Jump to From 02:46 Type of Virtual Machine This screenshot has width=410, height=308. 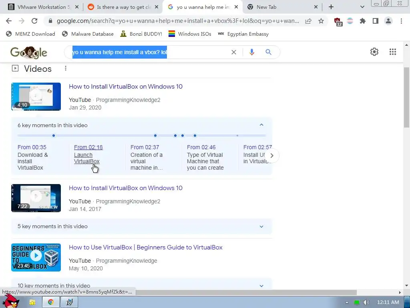click(x=205, y=157)
